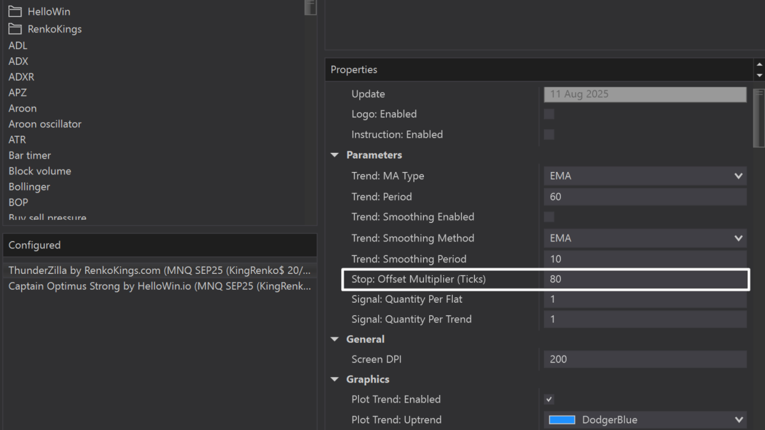Open Plot Trend: Uptrend color dropdown
765x430 pixels.
click(738, 420)
